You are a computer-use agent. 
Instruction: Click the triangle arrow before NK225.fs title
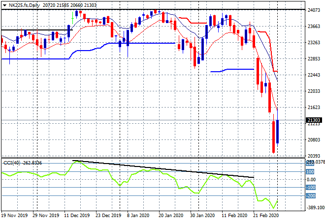pos(4,5)
